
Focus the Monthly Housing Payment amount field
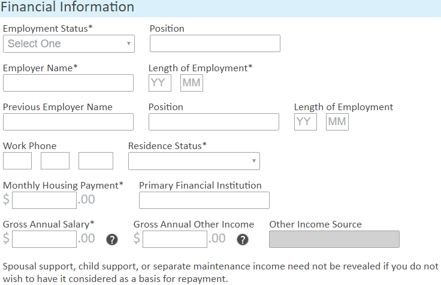44,200
